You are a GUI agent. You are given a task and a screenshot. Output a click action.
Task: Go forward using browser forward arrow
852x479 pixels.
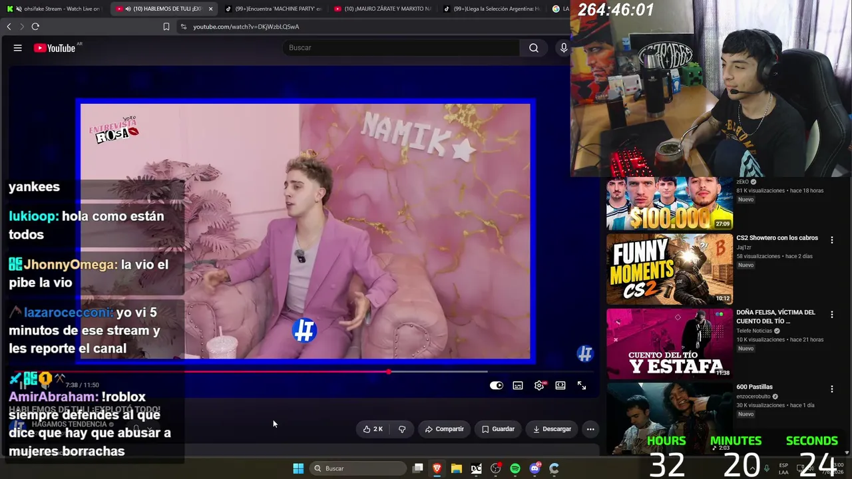pyautogui.click(x=21, y=27)
